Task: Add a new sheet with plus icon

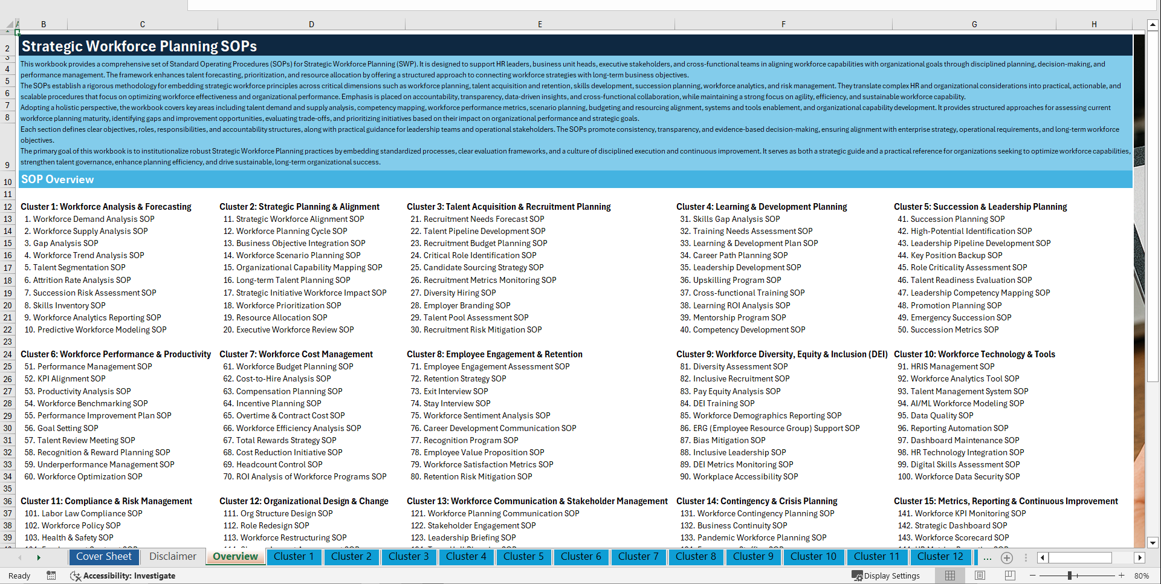Action: click(1006, 557)
